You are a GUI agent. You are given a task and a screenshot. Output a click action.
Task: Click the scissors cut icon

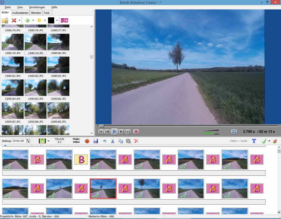(x=112, y=141)
